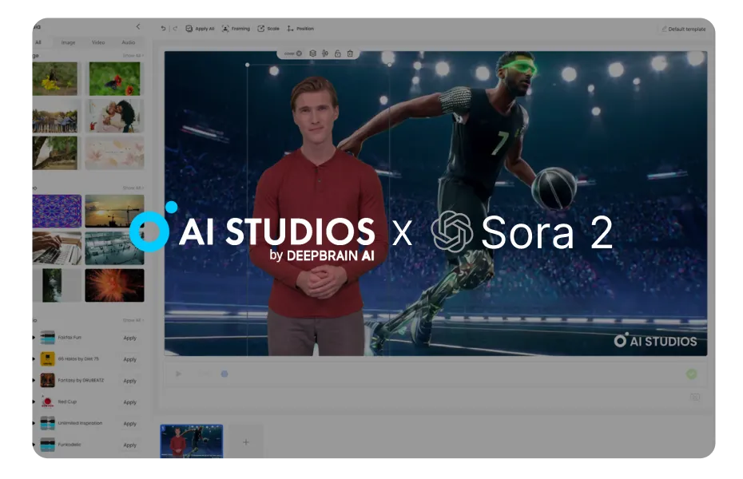
Task: Switch to the Video tab
Action: click(98, 42)
